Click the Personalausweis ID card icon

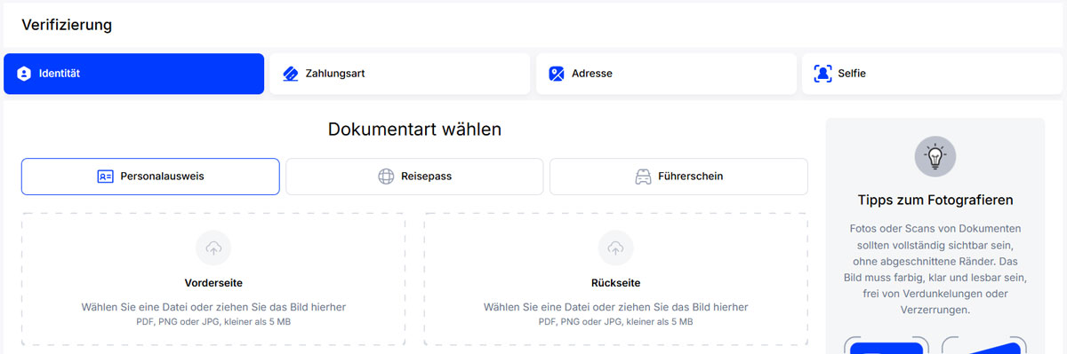(x=105, y=177)
